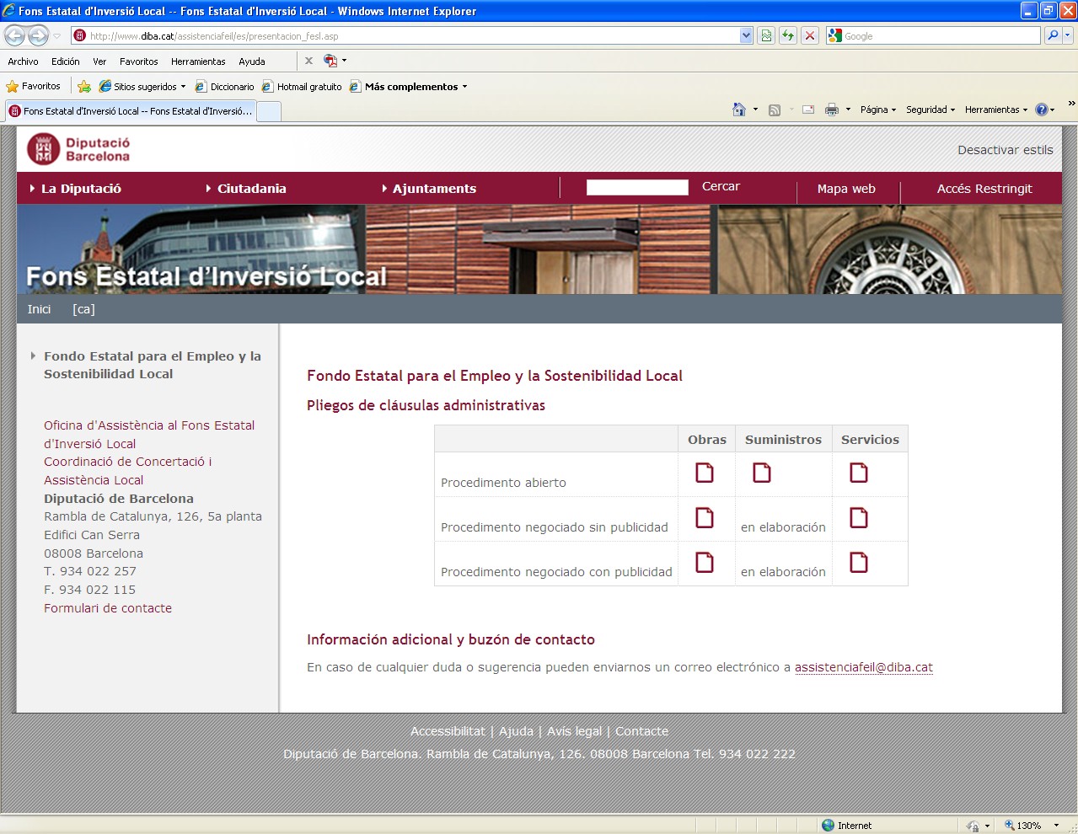Image resolution: width=1078 pixels, height=834 pixels.
Task: Open the recent pages dropdown arrow
Action: coord(57,36)
